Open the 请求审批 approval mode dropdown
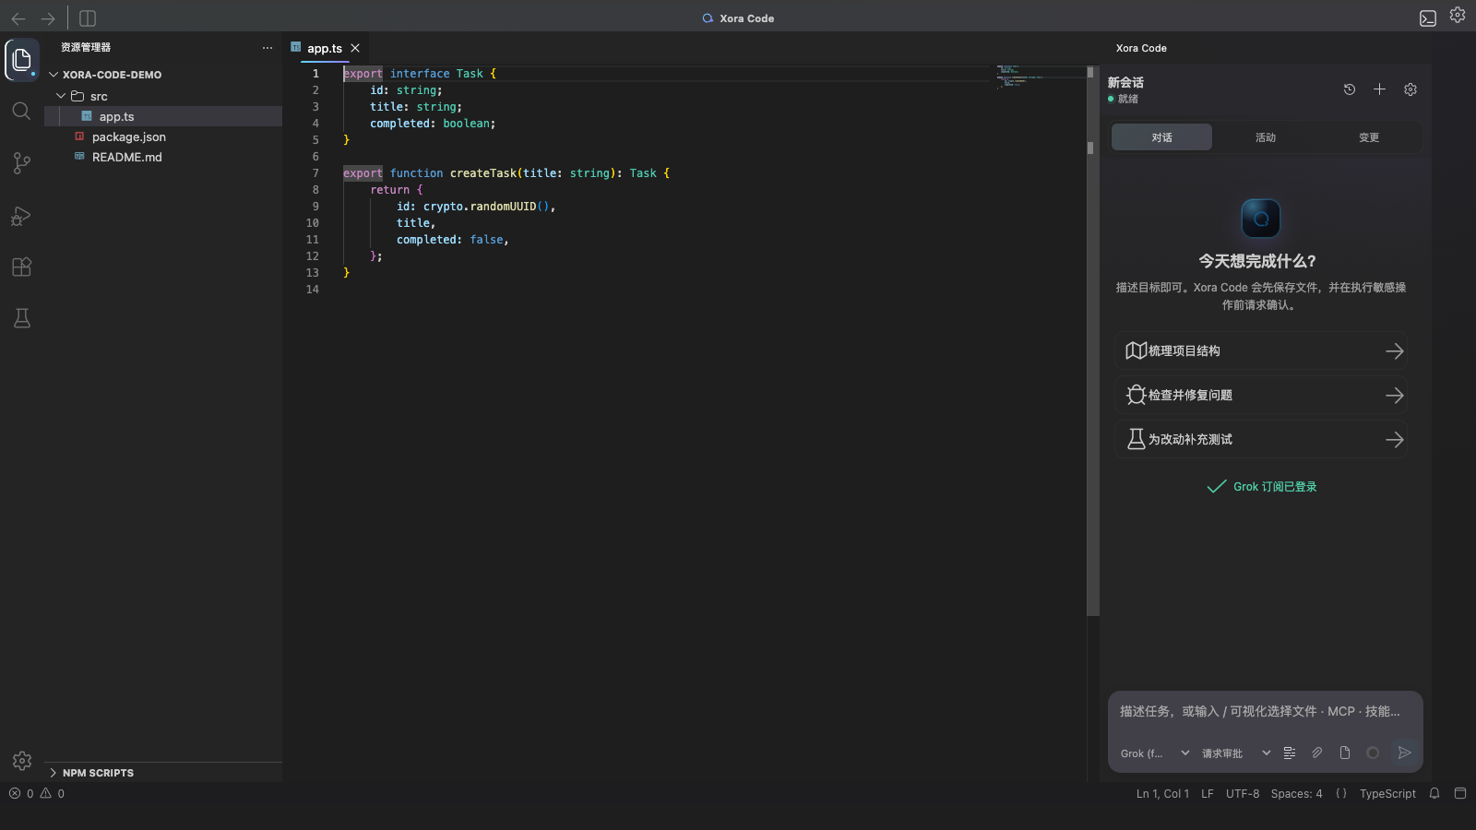The height and width of the screenshot is (830, 1476). (1236, 753)
